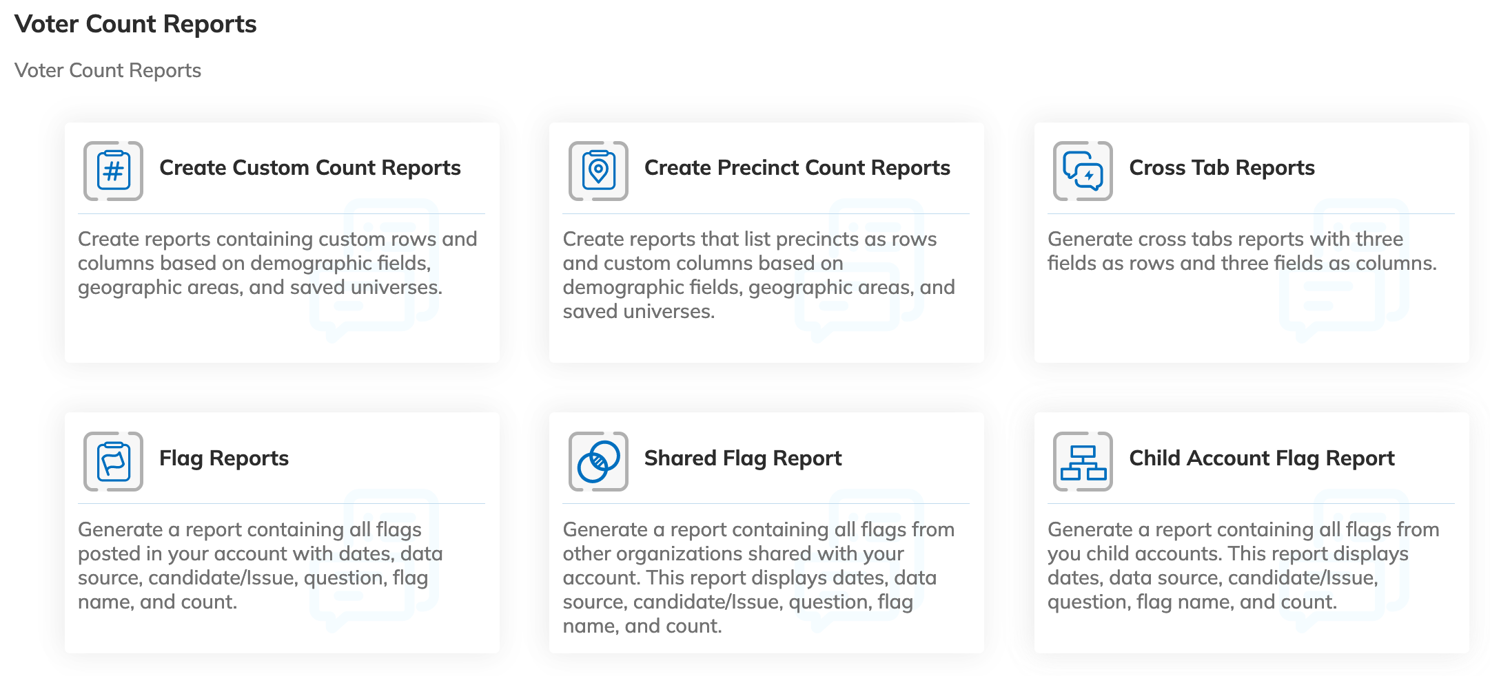1490x676 pixels.
Task: Click the Child Account hierarchy icon
Action: [1083, 461]
